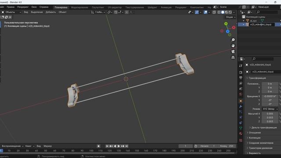Switch perspective/orthographic grid icon
281x158 pixels.
point(233,57)
